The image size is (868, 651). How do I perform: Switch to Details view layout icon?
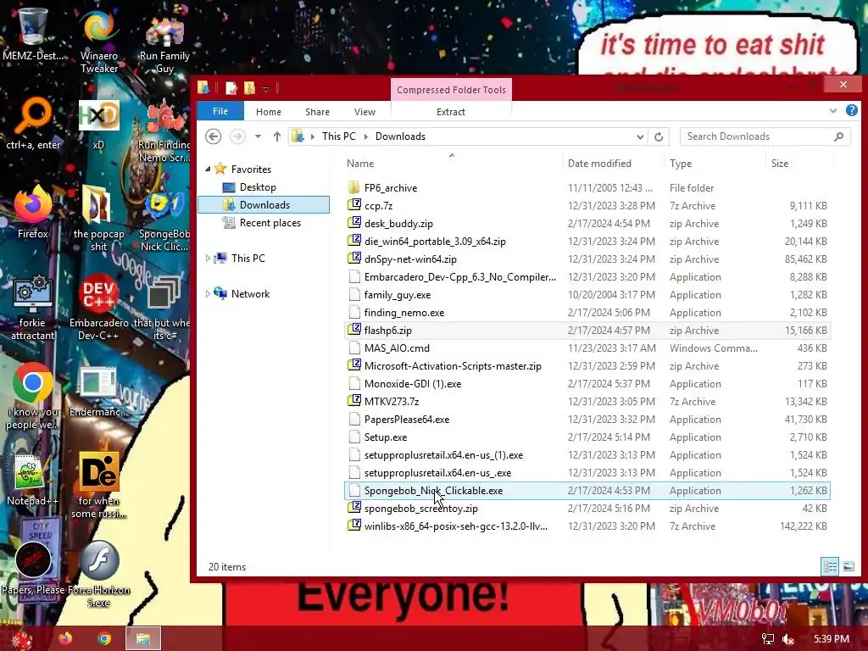click(x=830, y=566)
